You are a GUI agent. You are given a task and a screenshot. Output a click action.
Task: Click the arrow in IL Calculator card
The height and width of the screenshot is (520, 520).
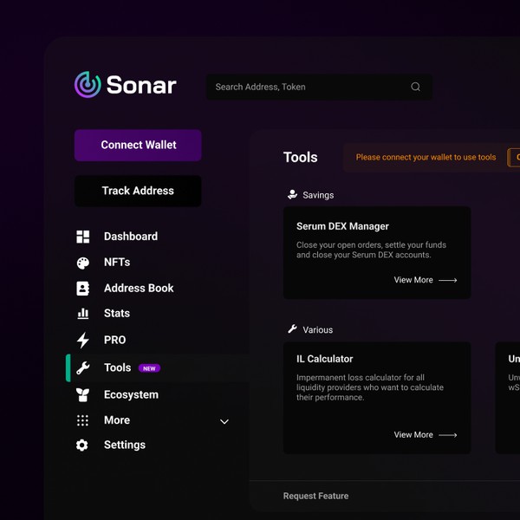tap(448, 435)
